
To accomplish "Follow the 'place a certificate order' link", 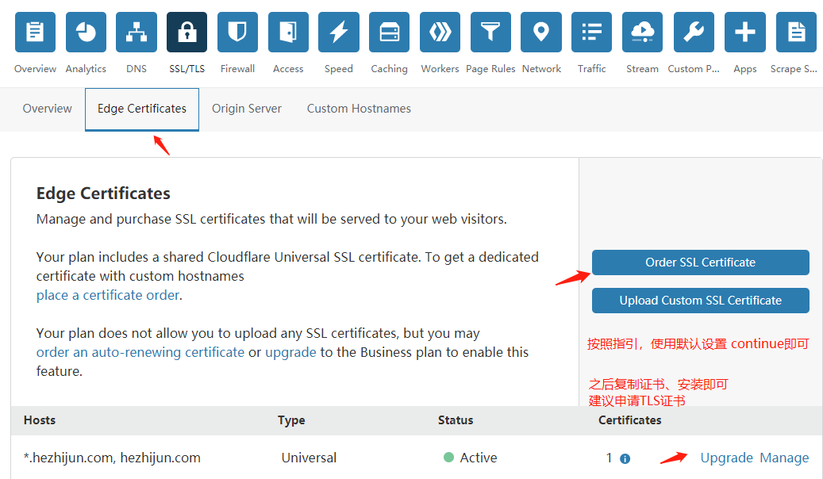I will [x=108, y=295].
